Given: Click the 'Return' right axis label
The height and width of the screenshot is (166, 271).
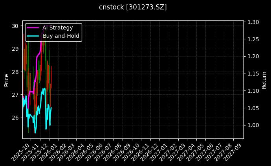Looking at the screenshot, I should pyautogui.click(x=264, y=80).
